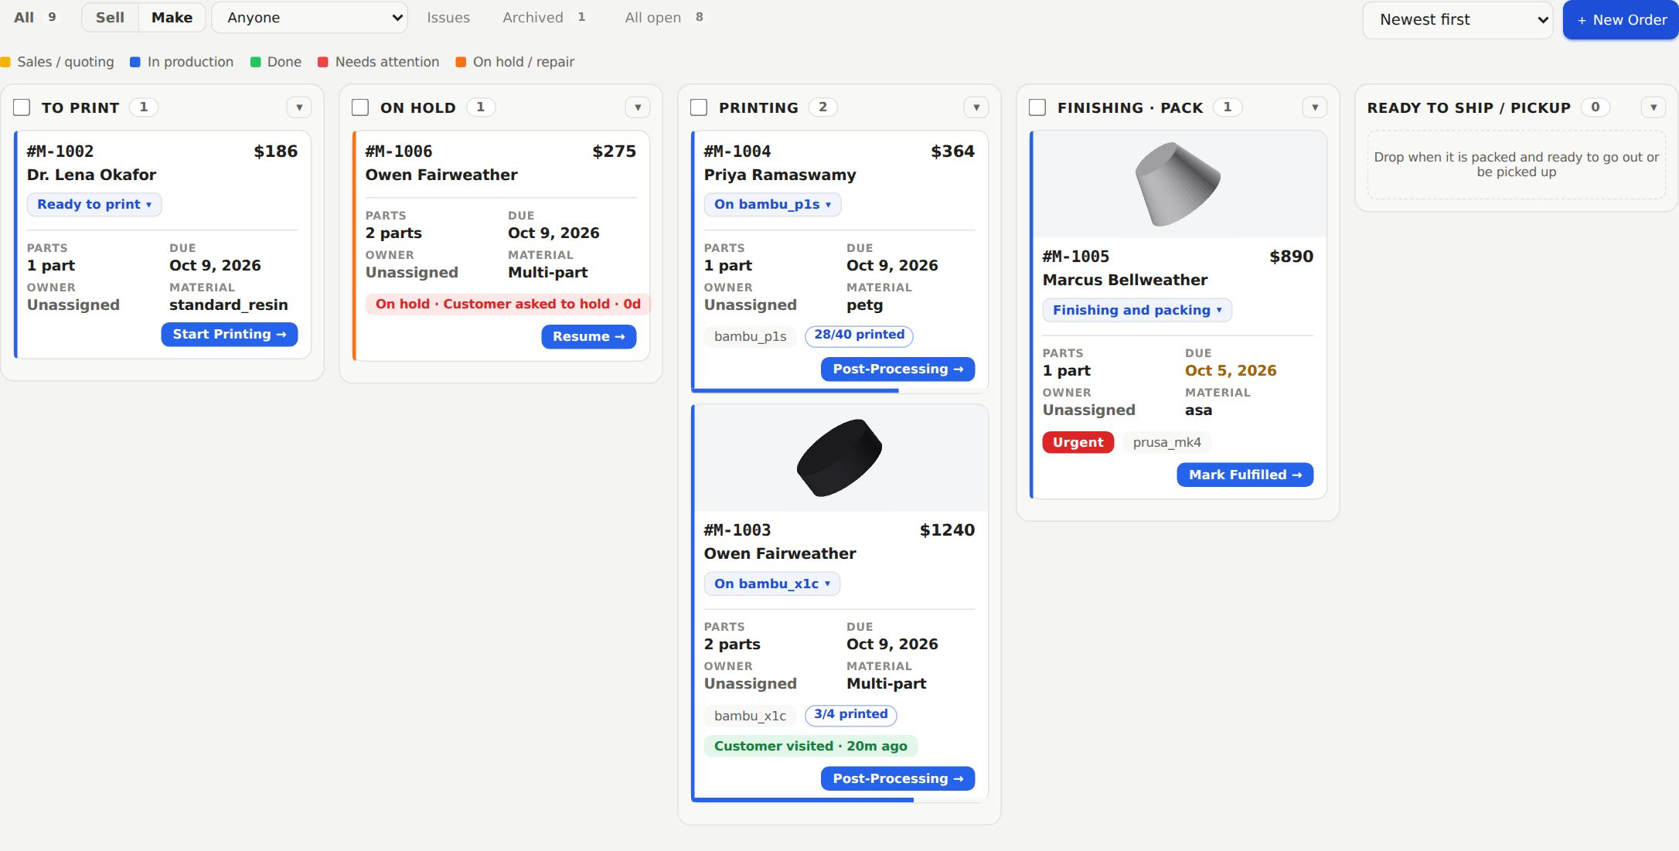
Task: Open order number #M-1004
Action: 737,151
